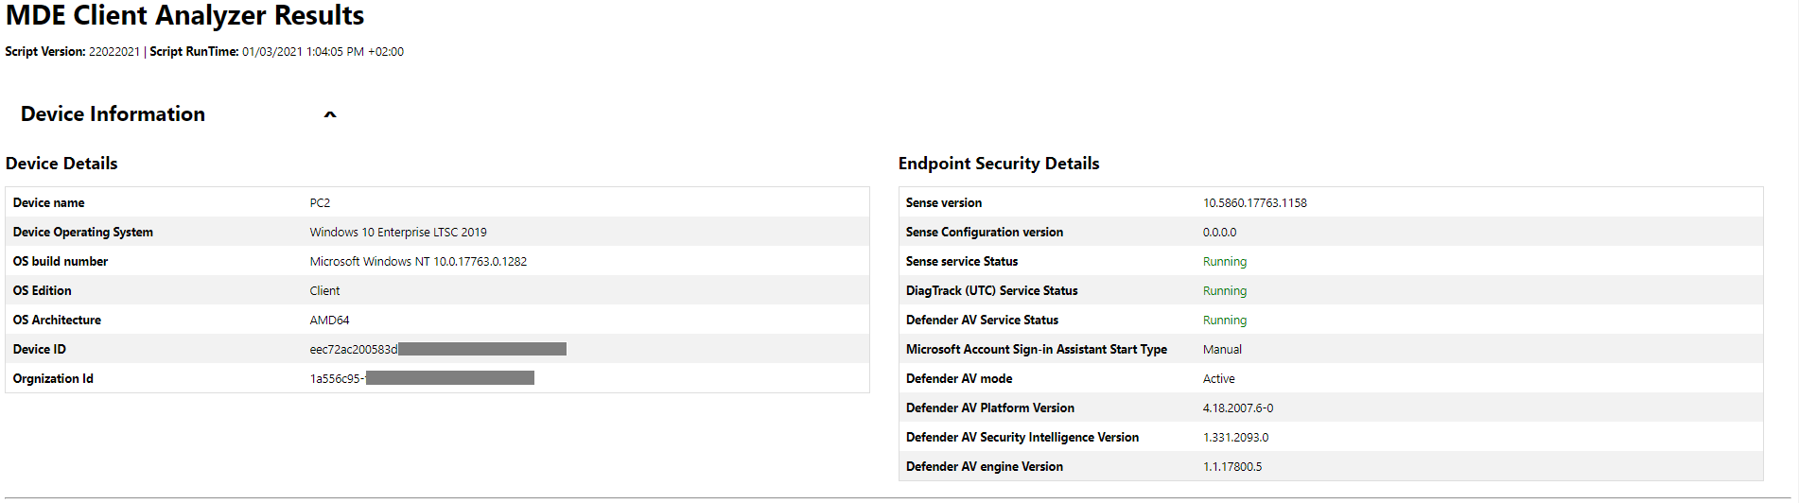The height and width of the screenshot is (503, 1799).
Task: Click the Defender AV Platform Version value
Action: pos(1237,408)
